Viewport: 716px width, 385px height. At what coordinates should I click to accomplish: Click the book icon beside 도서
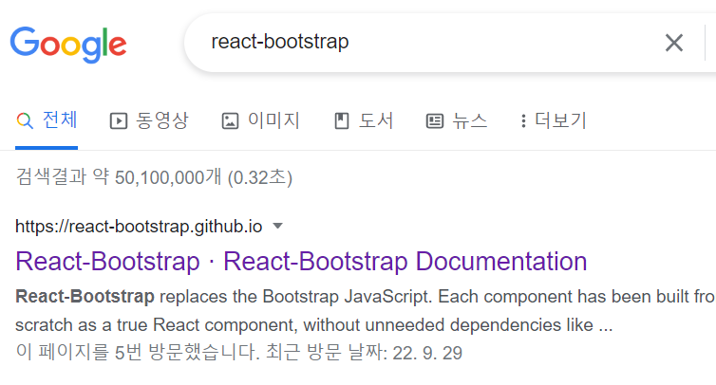(342, 120)
